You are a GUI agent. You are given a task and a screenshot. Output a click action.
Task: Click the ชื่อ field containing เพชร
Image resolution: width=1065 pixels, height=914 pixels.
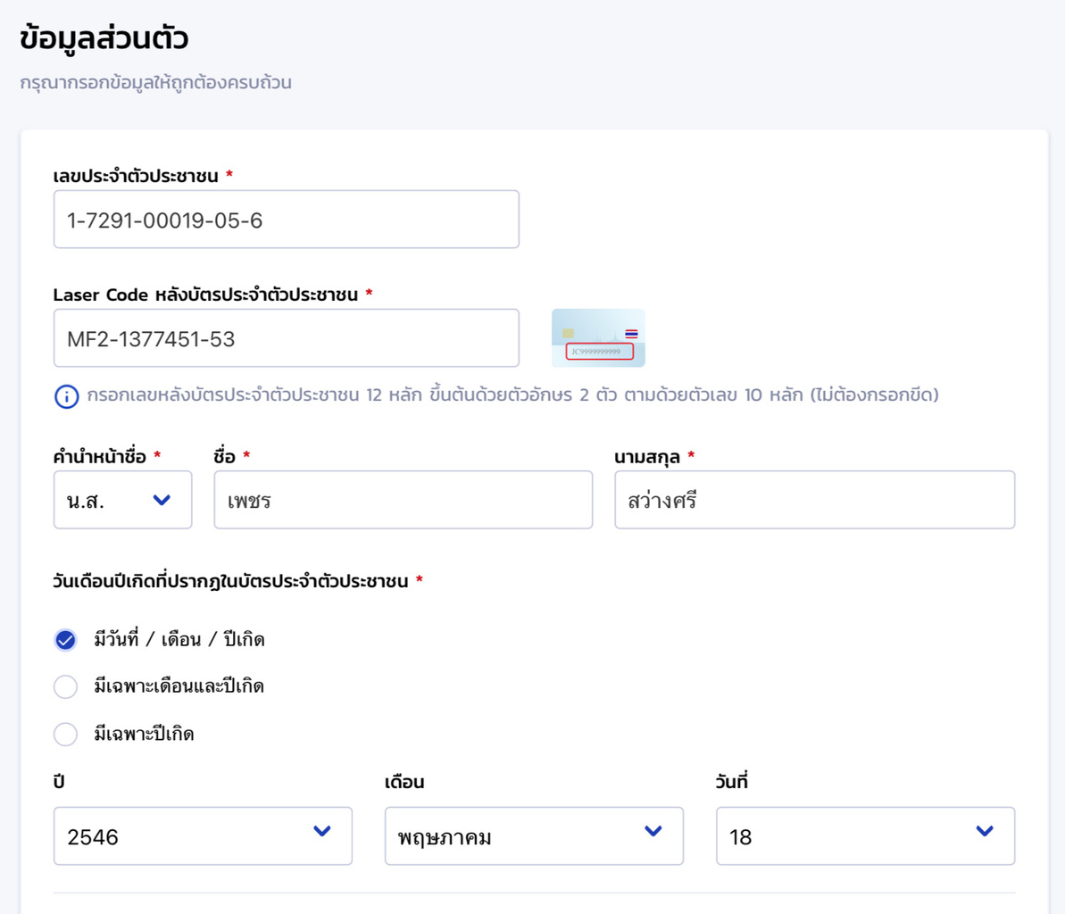403,500
